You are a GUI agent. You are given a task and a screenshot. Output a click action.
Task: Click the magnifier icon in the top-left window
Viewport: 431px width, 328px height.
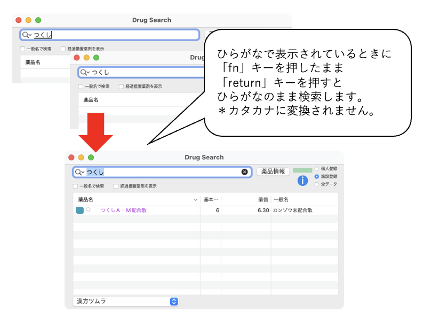[x=26, y=35]
